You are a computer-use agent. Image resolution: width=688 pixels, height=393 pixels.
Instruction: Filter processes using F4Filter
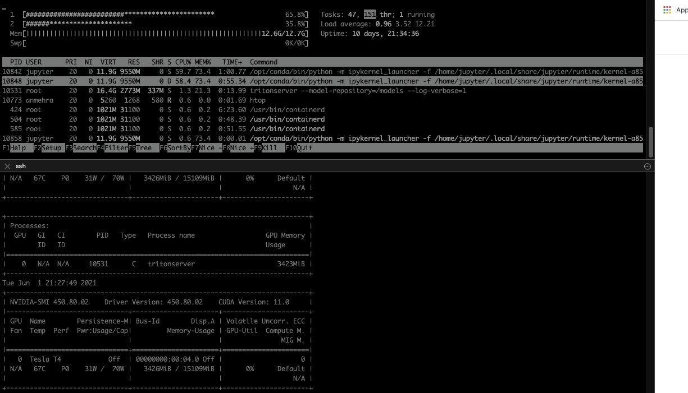(x=112, y=147)
